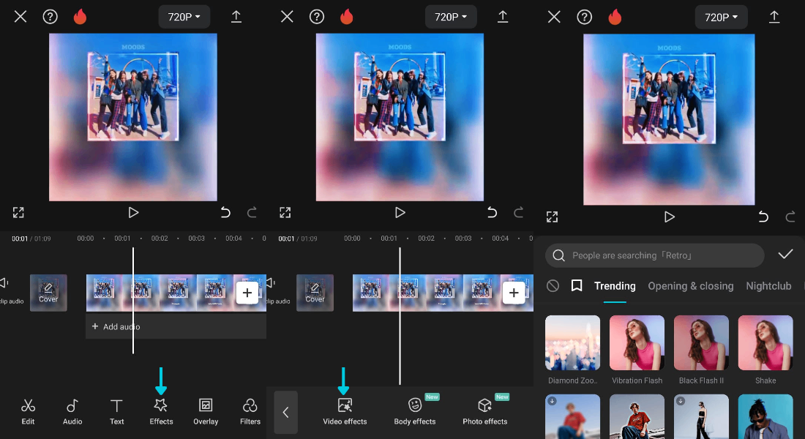
Task: Edit Cover in middle panel timeline
Action: click(x=315, y=293)
